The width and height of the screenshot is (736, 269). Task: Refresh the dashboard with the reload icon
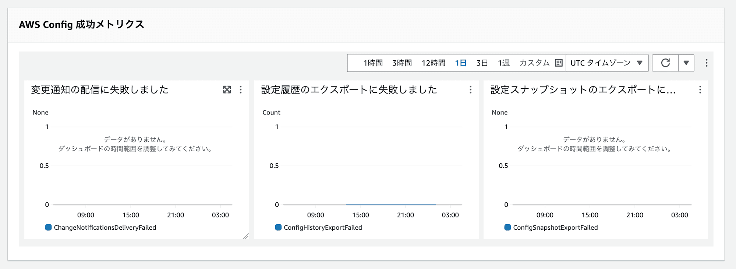(x=665, y=63)
